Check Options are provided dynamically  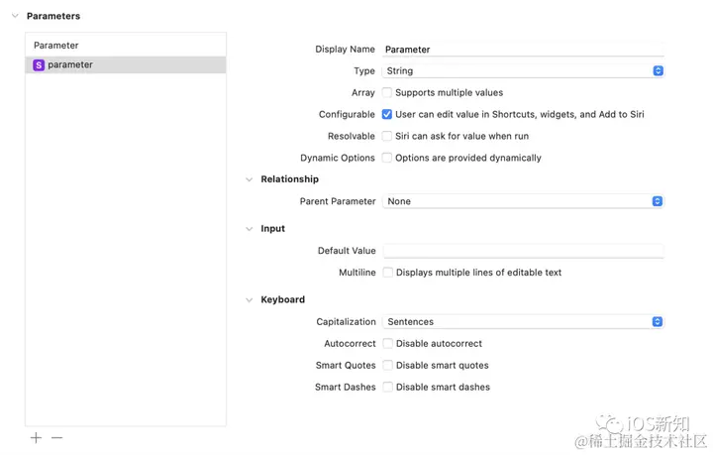pyautogui.click(x=387, y=158)
